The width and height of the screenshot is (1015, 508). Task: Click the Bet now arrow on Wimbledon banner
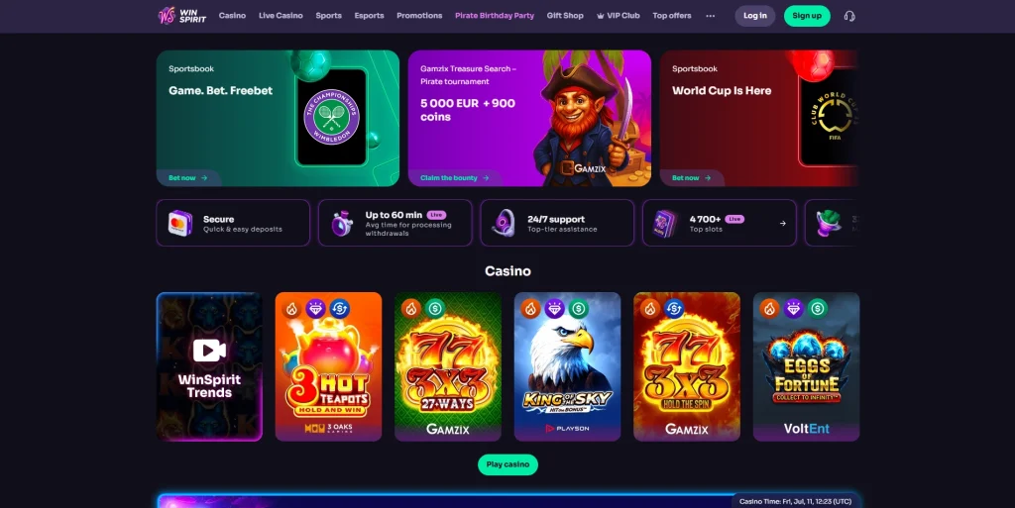204,177
